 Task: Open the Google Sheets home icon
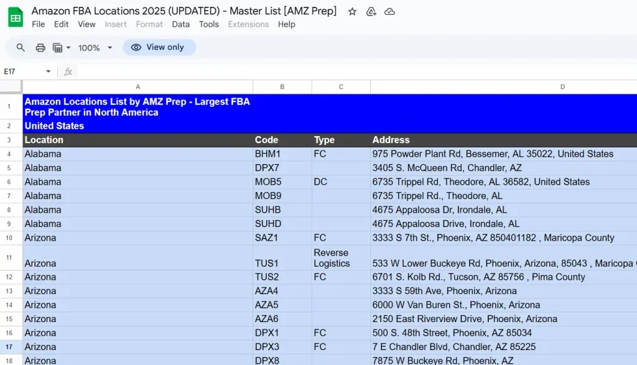pyautogui.click(x=16, y=17)
